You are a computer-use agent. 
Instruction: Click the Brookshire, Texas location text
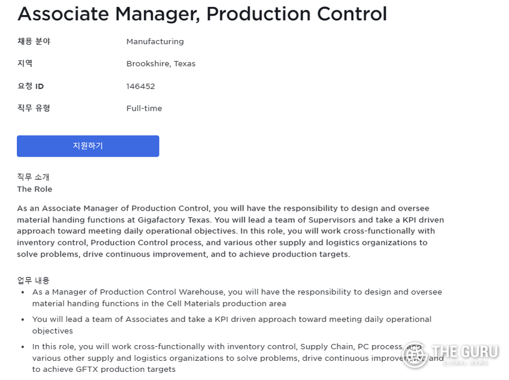(x=161, y=63)
